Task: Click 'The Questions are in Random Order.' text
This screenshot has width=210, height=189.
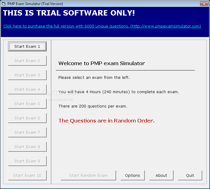Action: pyautogui.click(x=106, y=121)
